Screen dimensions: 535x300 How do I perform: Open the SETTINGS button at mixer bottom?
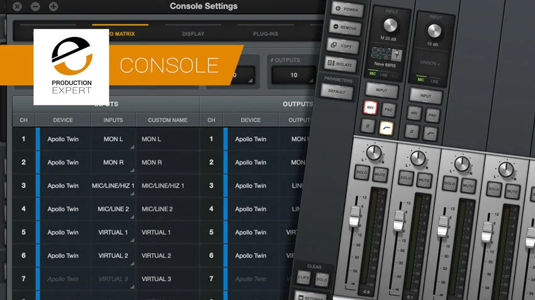pyautogui.click(x=310, y=297)
